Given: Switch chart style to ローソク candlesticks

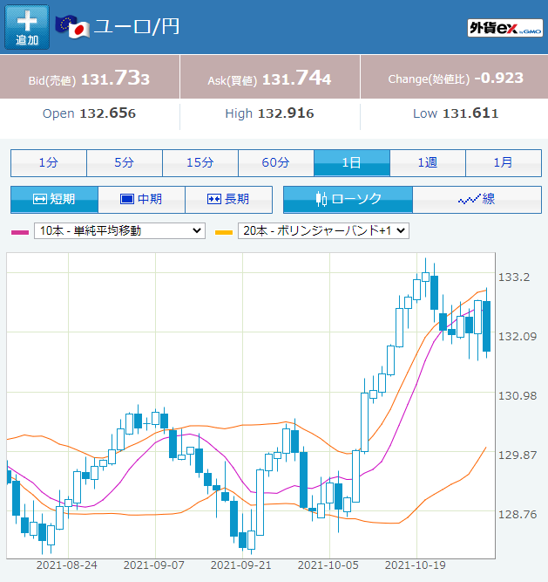Looking at the screenshot, I should [348, 200].
